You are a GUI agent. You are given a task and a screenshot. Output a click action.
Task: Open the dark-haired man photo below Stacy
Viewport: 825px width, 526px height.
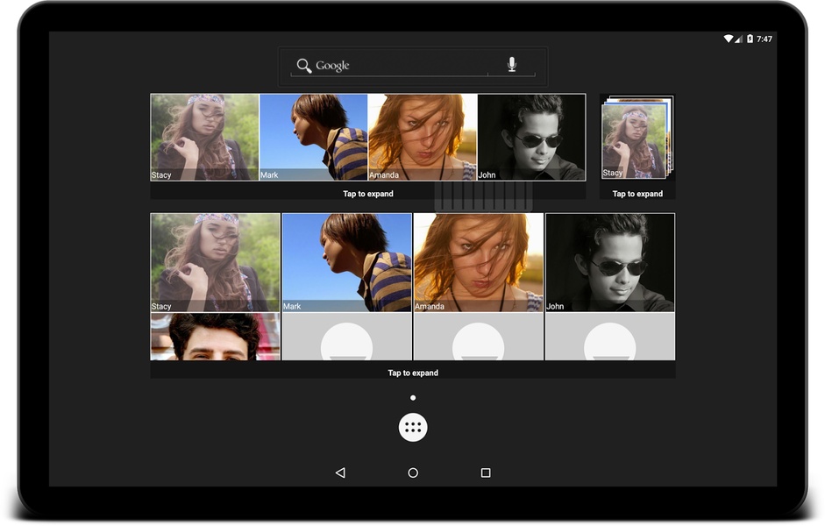coord(215,337)
